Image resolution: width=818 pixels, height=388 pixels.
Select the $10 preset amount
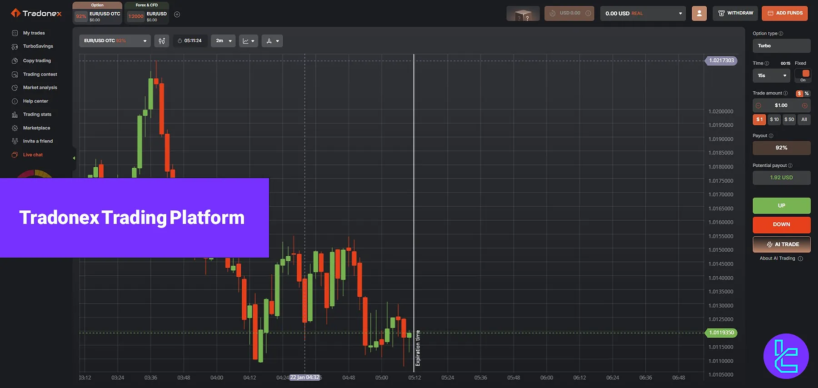tap(774, 119)
